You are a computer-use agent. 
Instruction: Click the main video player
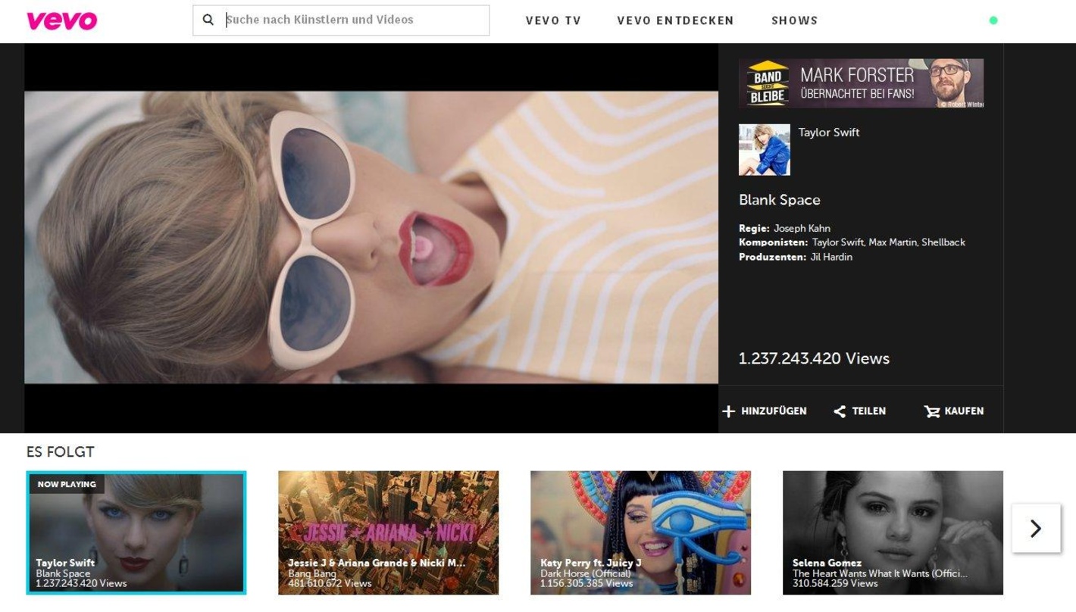[x=371, y=238]
